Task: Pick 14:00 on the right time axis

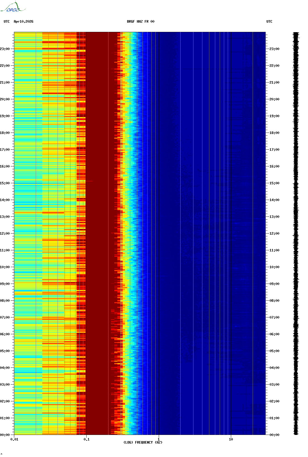Action: tap(274, 200)
